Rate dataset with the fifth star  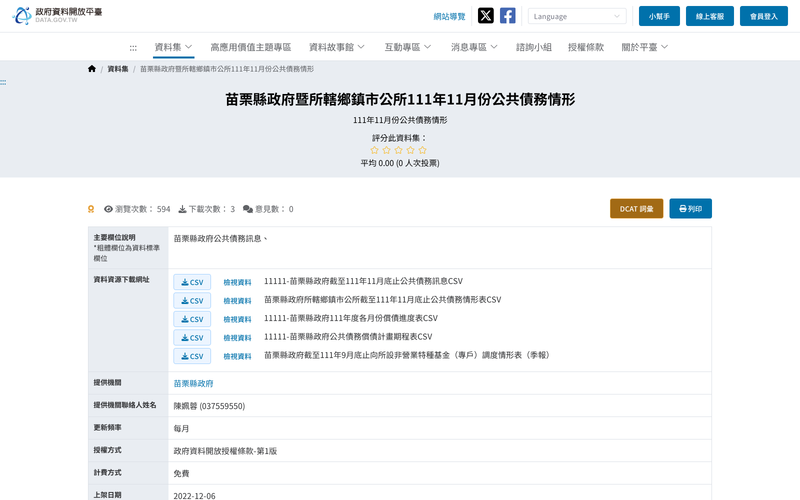(x=422, y=150)
